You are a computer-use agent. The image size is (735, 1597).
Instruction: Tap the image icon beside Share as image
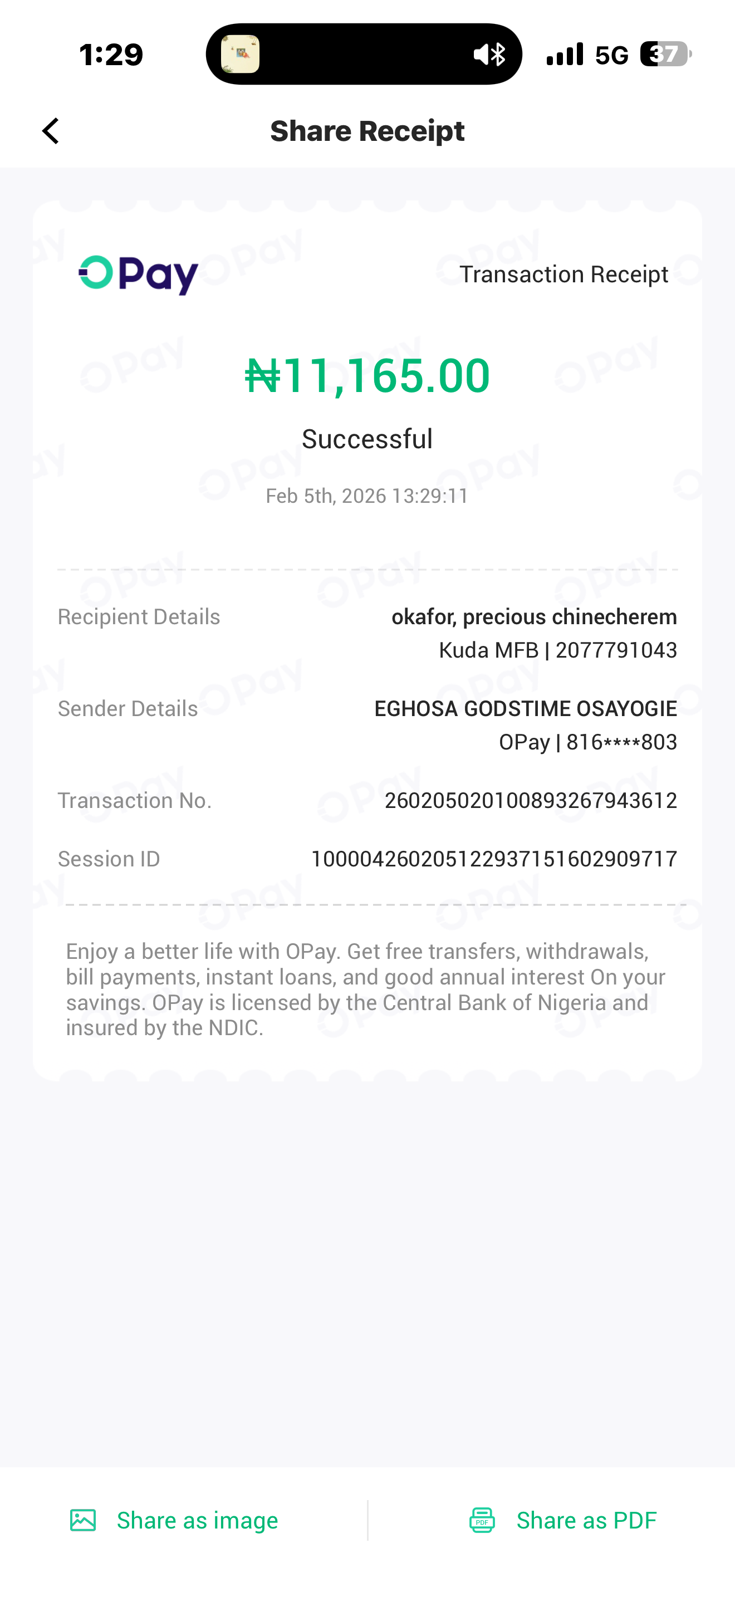tap(83, 1520)
